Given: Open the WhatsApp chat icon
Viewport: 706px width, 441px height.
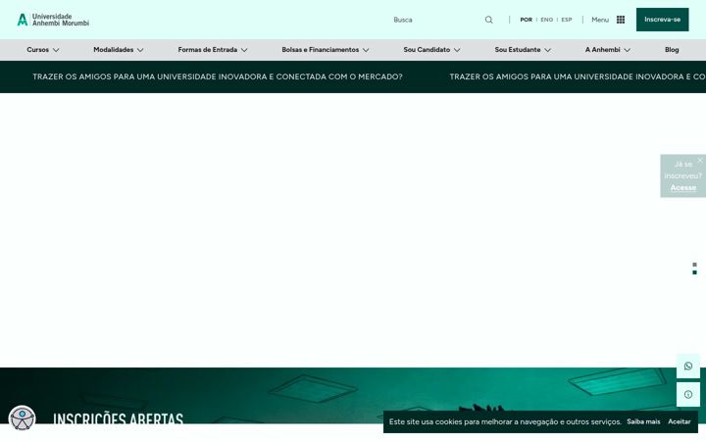Looking at the screenshot, I should 688,366.
